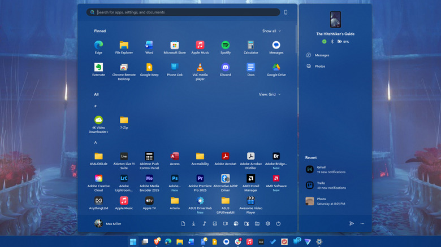Open ASUS DriverHub app
The width and height of the screenshot is (441, 247).
(x=200, y=205)
